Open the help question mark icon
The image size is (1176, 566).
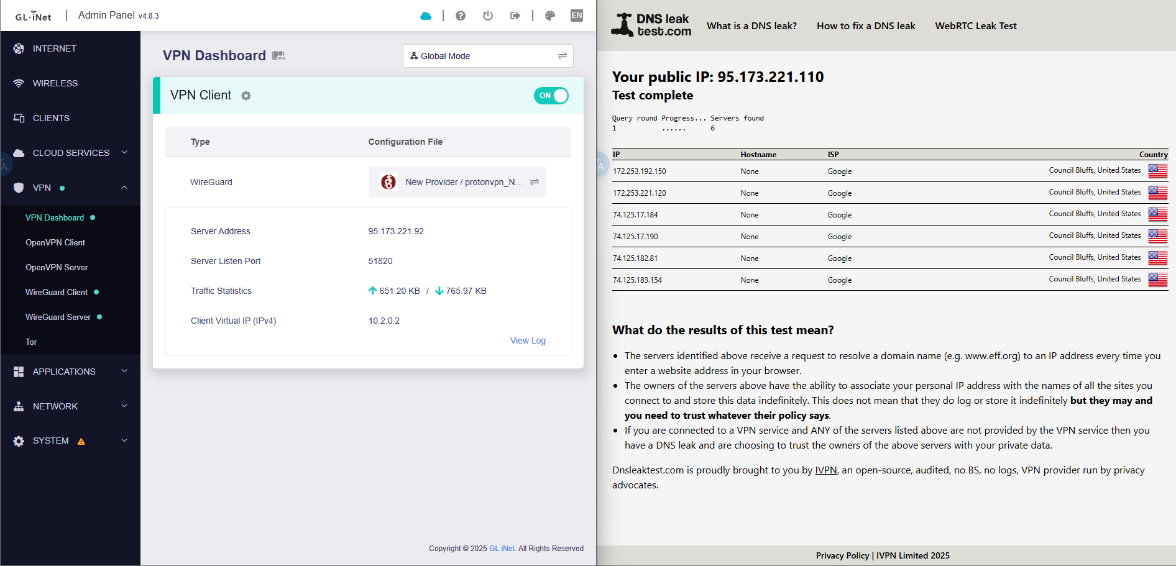pyautogui.click(x=461, y=16)
